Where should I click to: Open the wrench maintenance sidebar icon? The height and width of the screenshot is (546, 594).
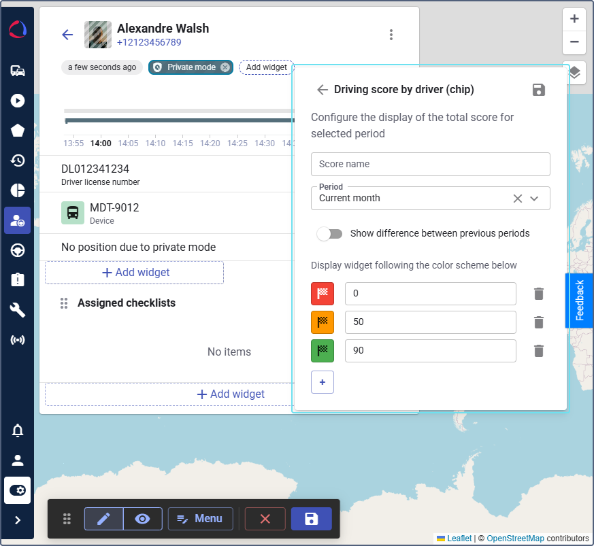pyautogui.click(x=18, y=310)
